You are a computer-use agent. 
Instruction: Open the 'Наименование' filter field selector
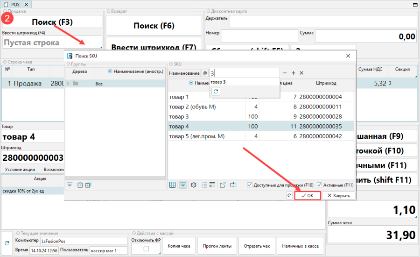(x=183, y=73)
